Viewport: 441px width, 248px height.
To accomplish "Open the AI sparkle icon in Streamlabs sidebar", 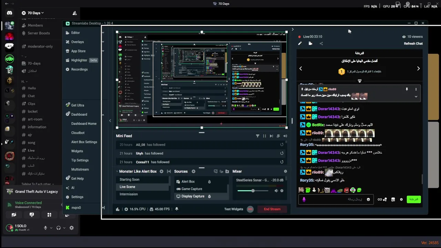I will [68, 188].
